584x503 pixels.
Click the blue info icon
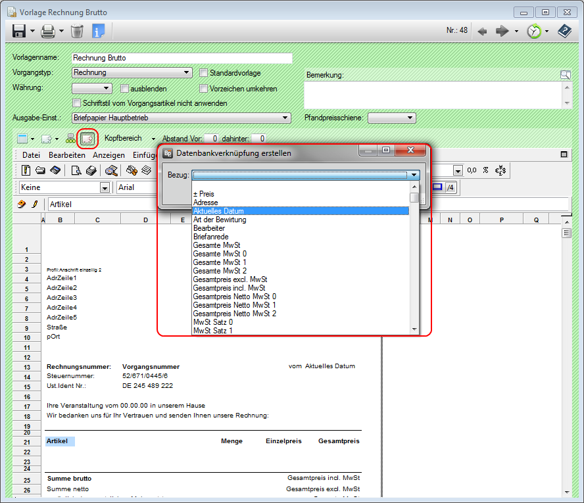(99, 31)
